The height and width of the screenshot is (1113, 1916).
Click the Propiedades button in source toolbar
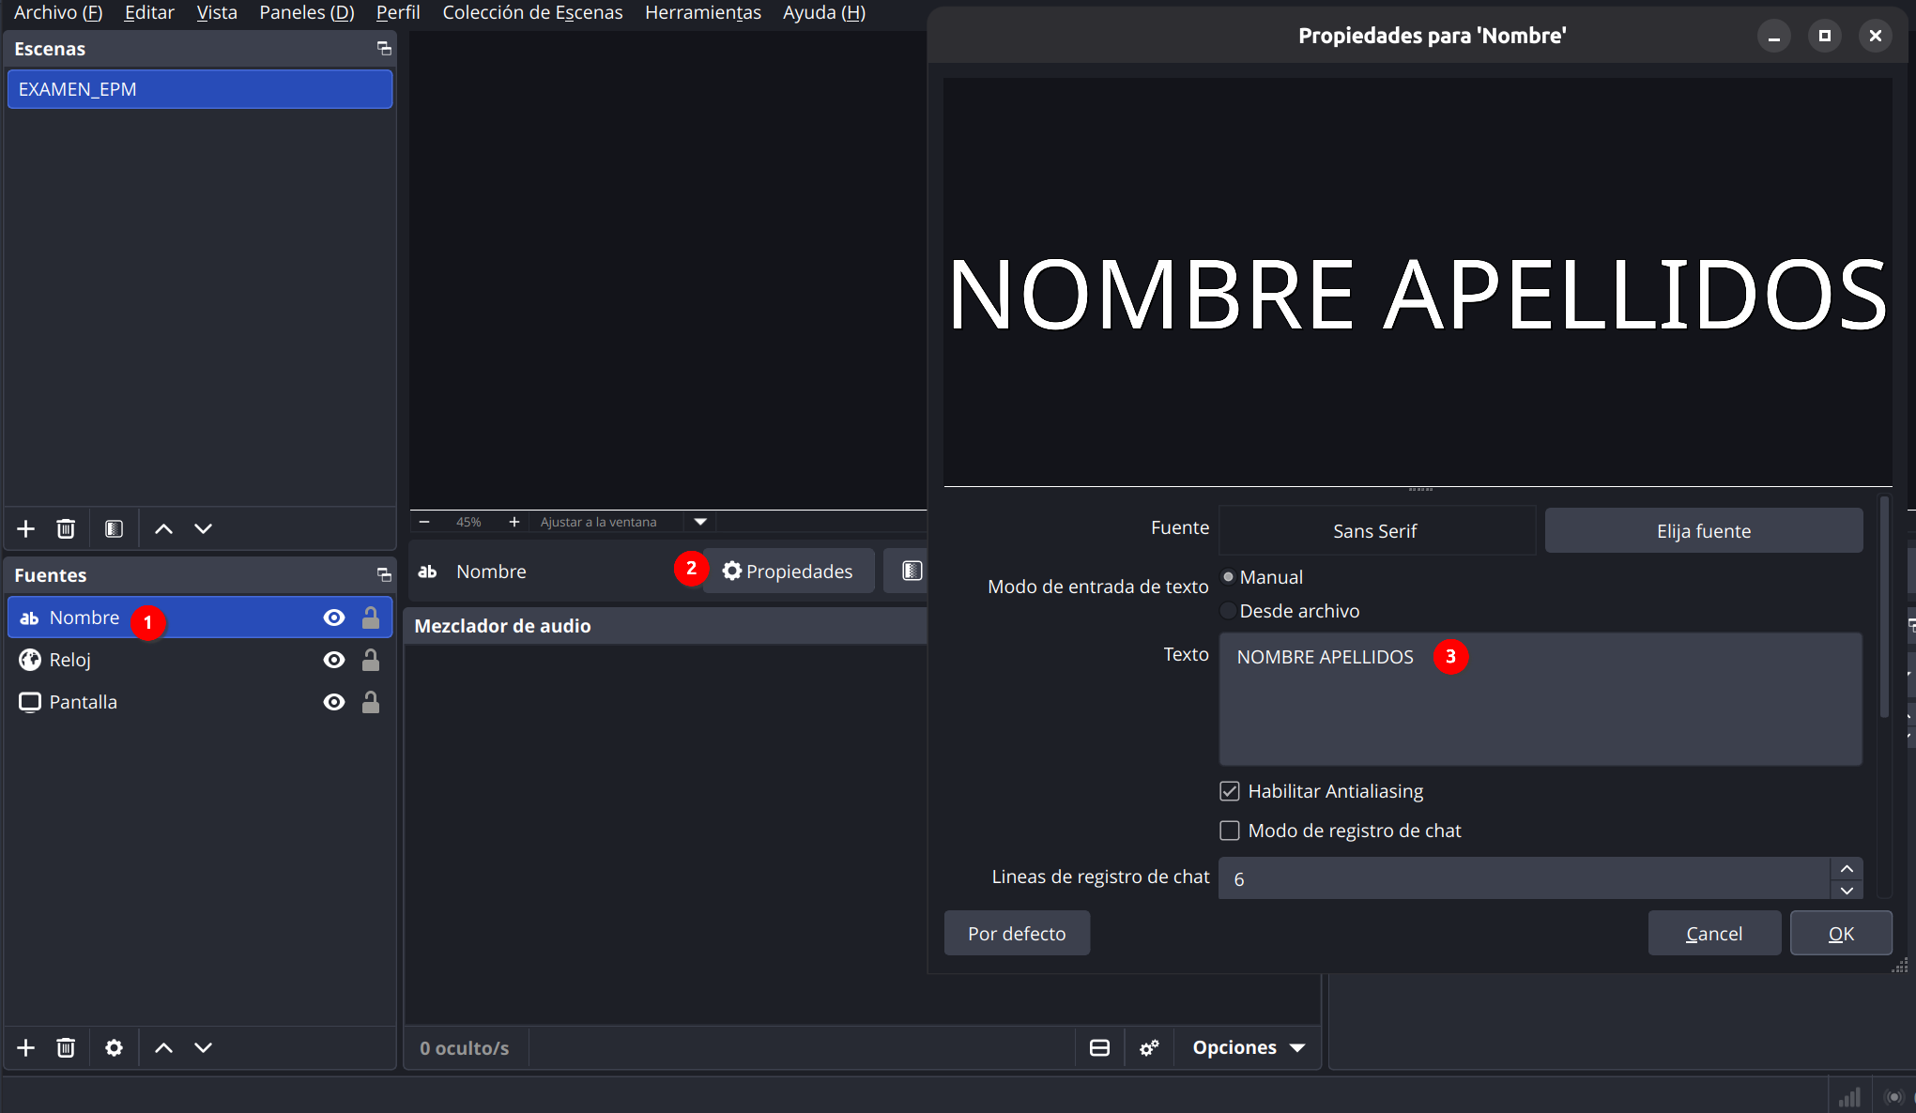(x=789, y=571)
